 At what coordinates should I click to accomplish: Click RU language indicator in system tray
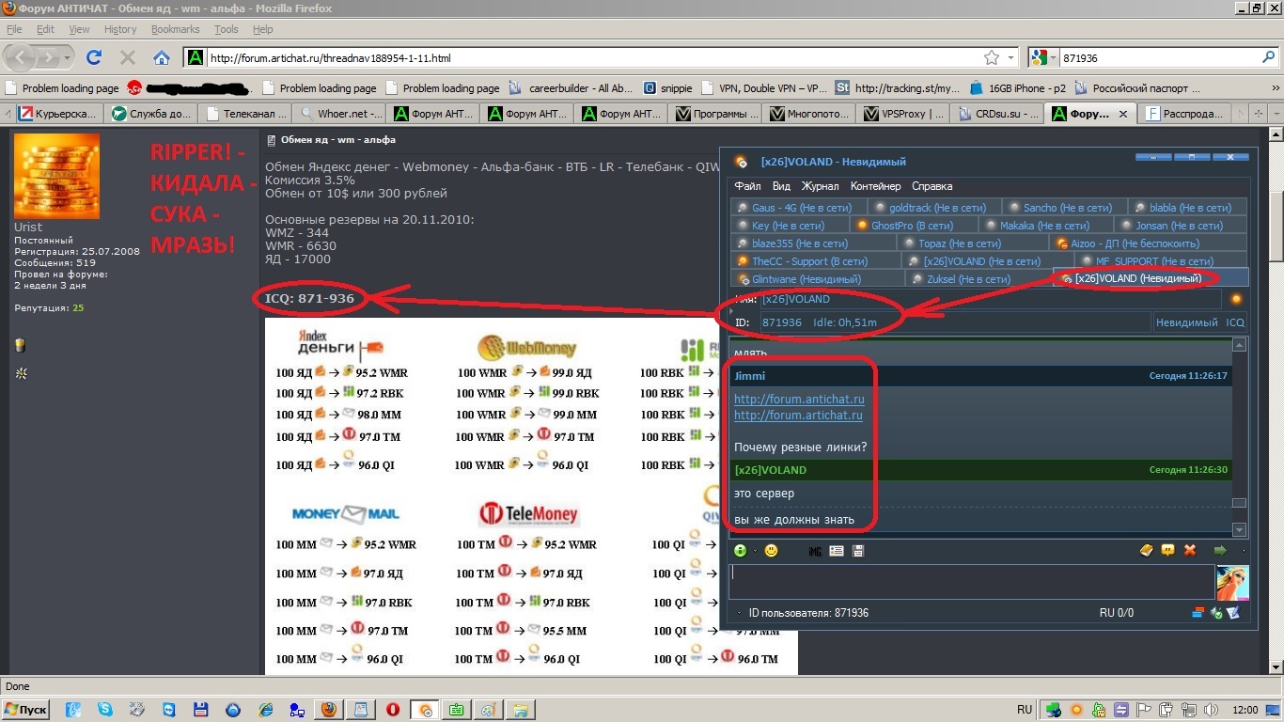coord(1025,710)
